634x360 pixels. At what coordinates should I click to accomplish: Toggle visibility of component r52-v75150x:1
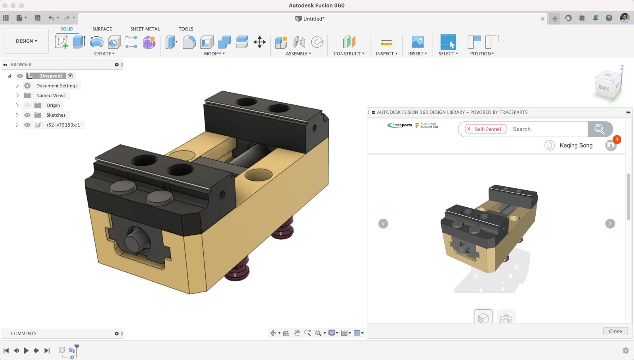coord(27,125)
